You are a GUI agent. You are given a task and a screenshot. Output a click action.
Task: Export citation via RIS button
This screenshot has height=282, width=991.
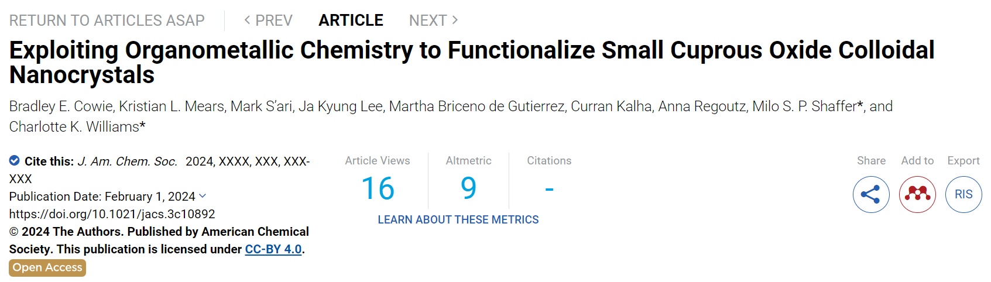pos(963,194)
